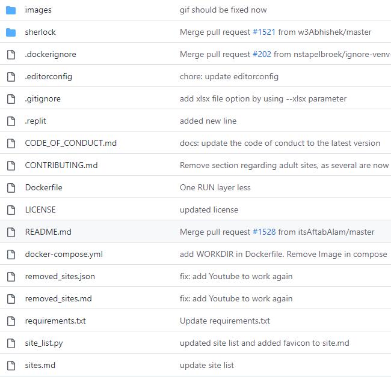Open pull request #1521 link
The image size is (391, 377).
(264, 32)
